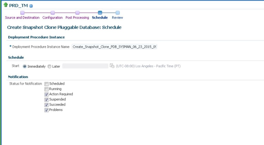Return to Post Processing step label
The width and height of the screenshot is (264, 145).
[x=77, y=18]
